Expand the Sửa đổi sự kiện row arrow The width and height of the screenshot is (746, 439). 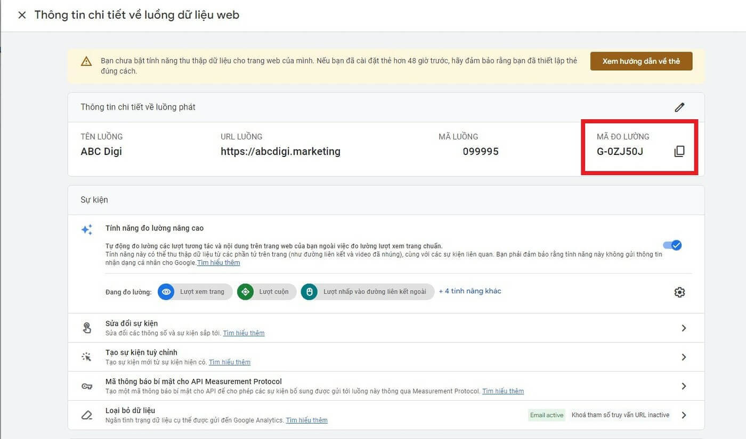click(x=684, y=328)
